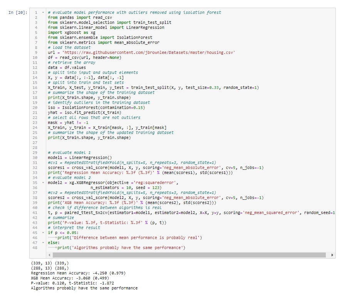Collapse code fold arrow at line 1
The image size is (342, 296).
[43, 13]
